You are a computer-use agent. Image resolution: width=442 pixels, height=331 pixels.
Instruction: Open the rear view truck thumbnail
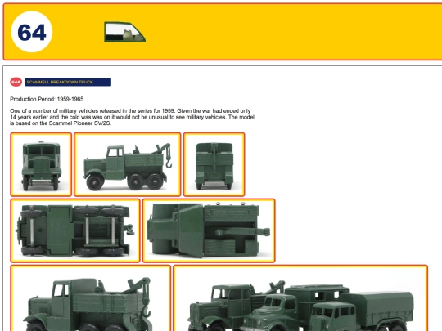214,164
